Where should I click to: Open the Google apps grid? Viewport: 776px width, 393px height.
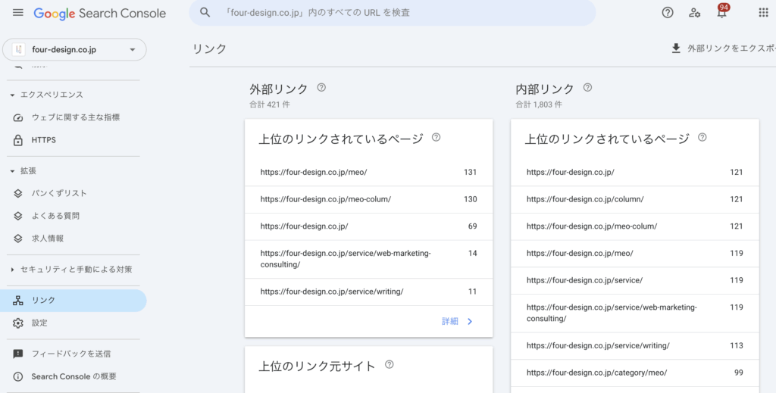click(763, 13)
